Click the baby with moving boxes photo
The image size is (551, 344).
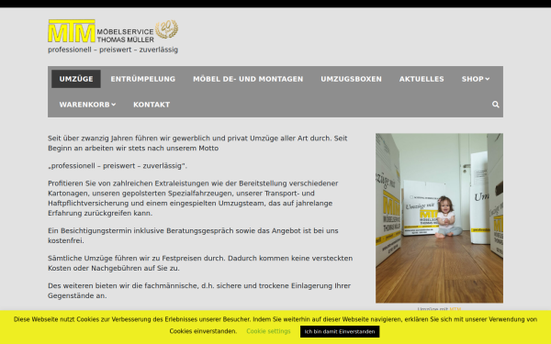pos(439,218)
